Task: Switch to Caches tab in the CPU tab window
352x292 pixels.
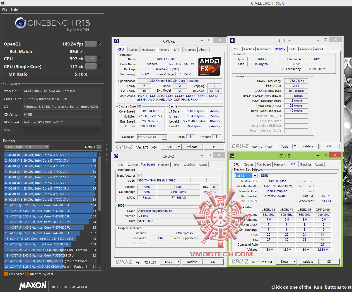Action: (133, 50)
